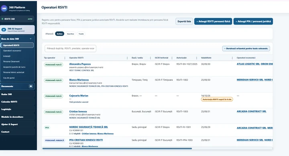Open the Documente section
This screenshot has width=289, height=156.
pos(17,86)
